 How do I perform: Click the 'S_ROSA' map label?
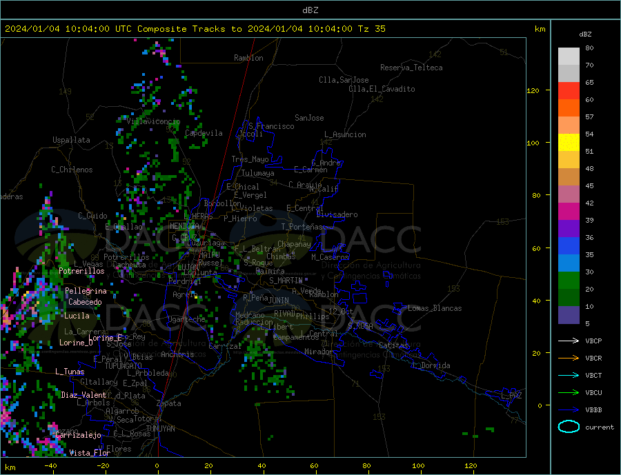360,326
